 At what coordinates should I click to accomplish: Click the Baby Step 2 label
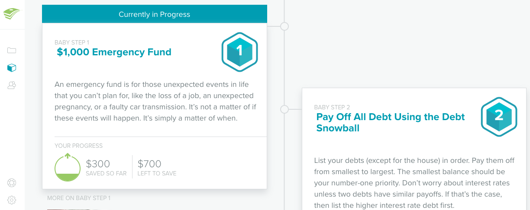pyautogui.click(x=332, y=108)
